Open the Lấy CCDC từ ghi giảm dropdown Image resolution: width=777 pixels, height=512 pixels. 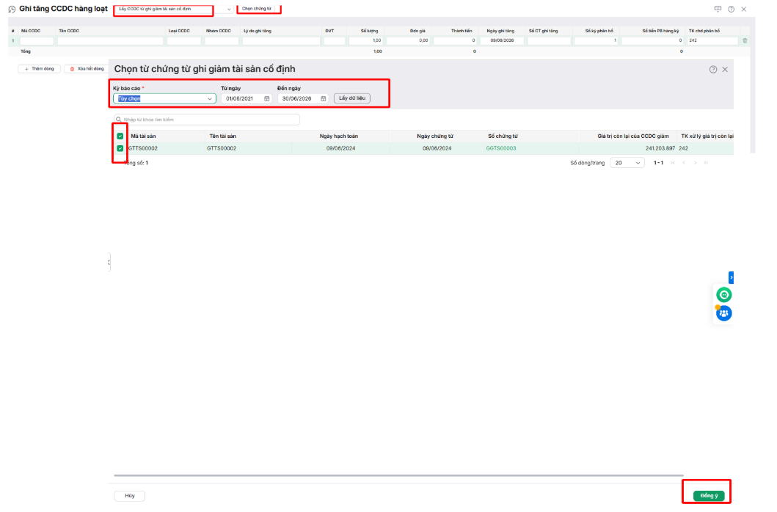coord(174,9)
